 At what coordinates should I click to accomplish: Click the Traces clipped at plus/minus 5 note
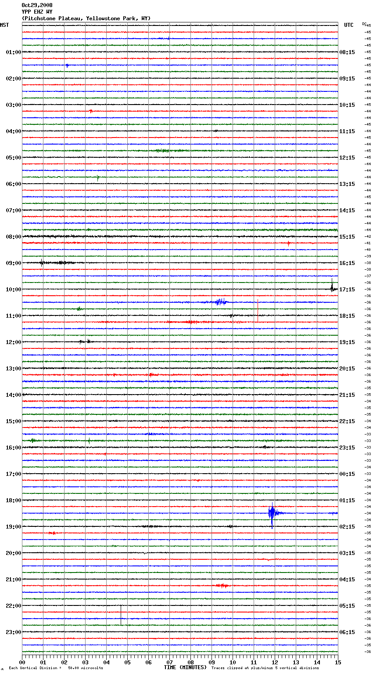[265, 668]
